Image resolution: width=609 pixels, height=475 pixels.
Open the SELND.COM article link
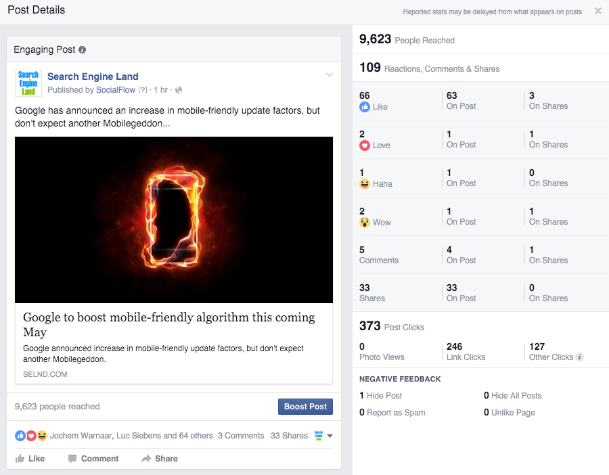45,374
